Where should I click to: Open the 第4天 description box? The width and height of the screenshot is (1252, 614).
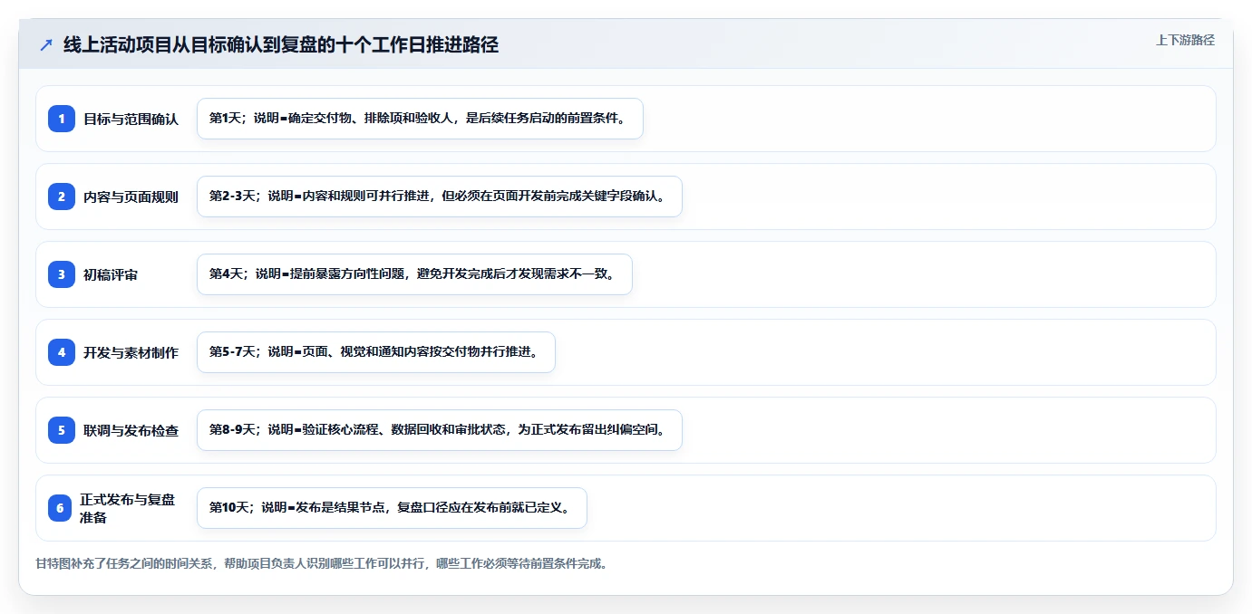[x=414, y=274]
